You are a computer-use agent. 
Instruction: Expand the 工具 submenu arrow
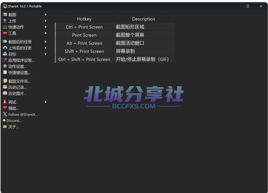coord(46,33)
